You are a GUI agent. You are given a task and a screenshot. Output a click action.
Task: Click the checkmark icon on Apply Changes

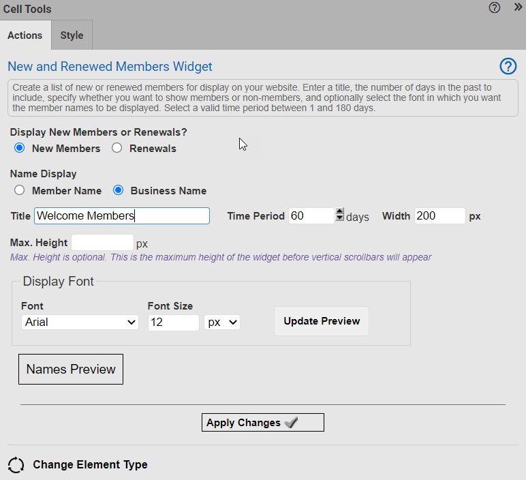pyautogui.click(x=291, y=423)
